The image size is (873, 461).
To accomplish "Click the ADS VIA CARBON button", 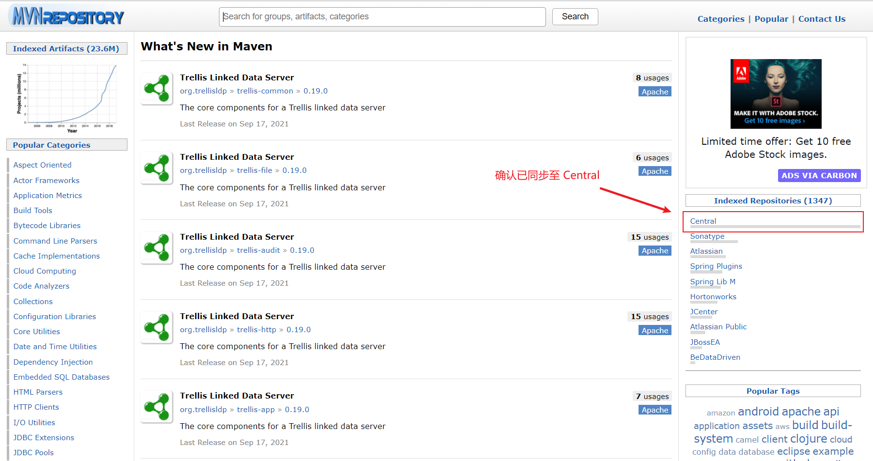I will tap(819, 176).
